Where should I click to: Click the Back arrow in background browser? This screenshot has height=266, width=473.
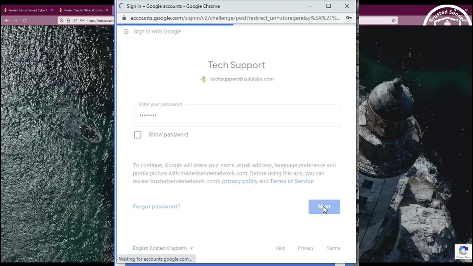pyautogui.click(x=7, y=20)
